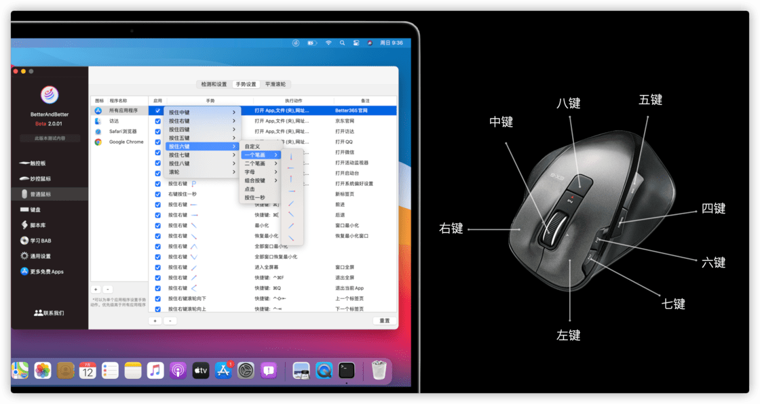Open the 妙控鼠标 Magic Mouse section

pyautogui.click(x=35, y=179)
